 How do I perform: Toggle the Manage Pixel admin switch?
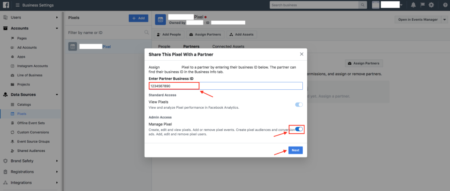coord(299,129)
